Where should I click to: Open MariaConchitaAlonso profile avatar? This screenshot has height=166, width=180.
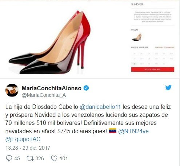point(12,90)
